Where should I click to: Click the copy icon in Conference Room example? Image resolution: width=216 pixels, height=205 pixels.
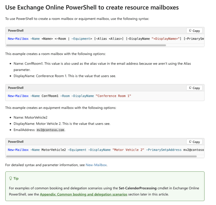(190, 88)
